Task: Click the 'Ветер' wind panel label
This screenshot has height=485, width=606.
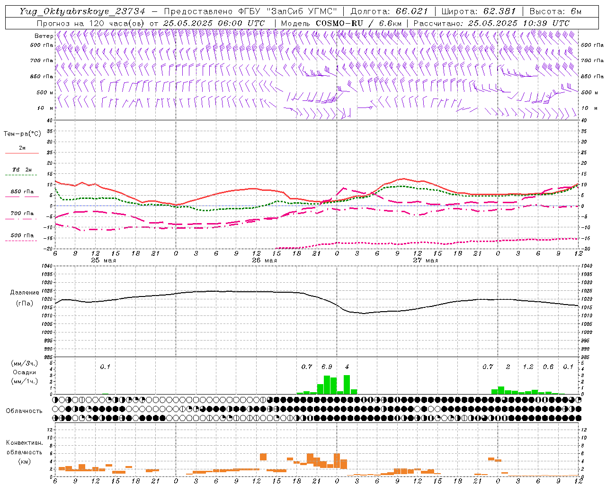Action: [44, 36]
